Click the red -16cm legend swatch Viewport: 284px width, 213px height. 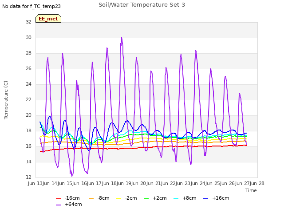pos(58,199)
